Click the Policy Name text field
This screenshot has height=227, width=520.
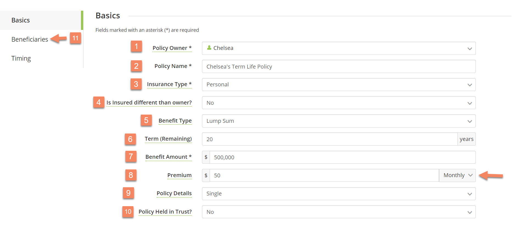(339, 66)
